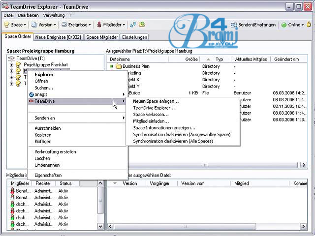Open the ? help menu

[70, 15]
